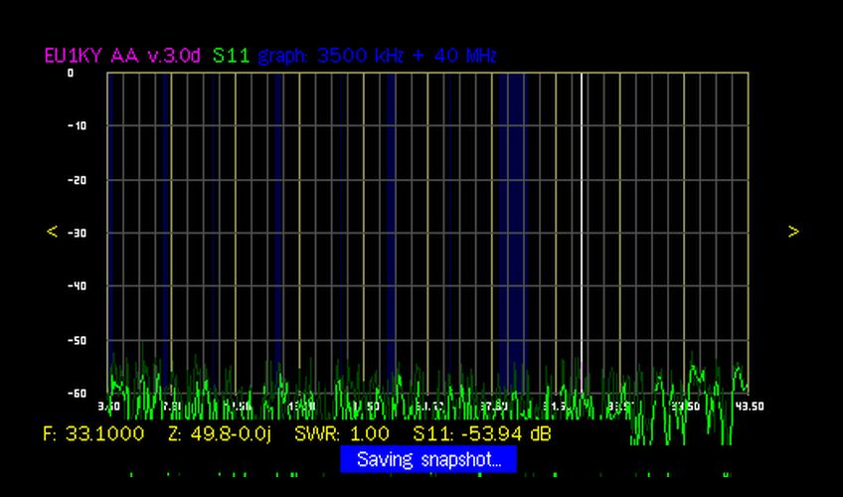843x497 pixels.
Task: Click the green S11 label in header
Action: point(231,56)
